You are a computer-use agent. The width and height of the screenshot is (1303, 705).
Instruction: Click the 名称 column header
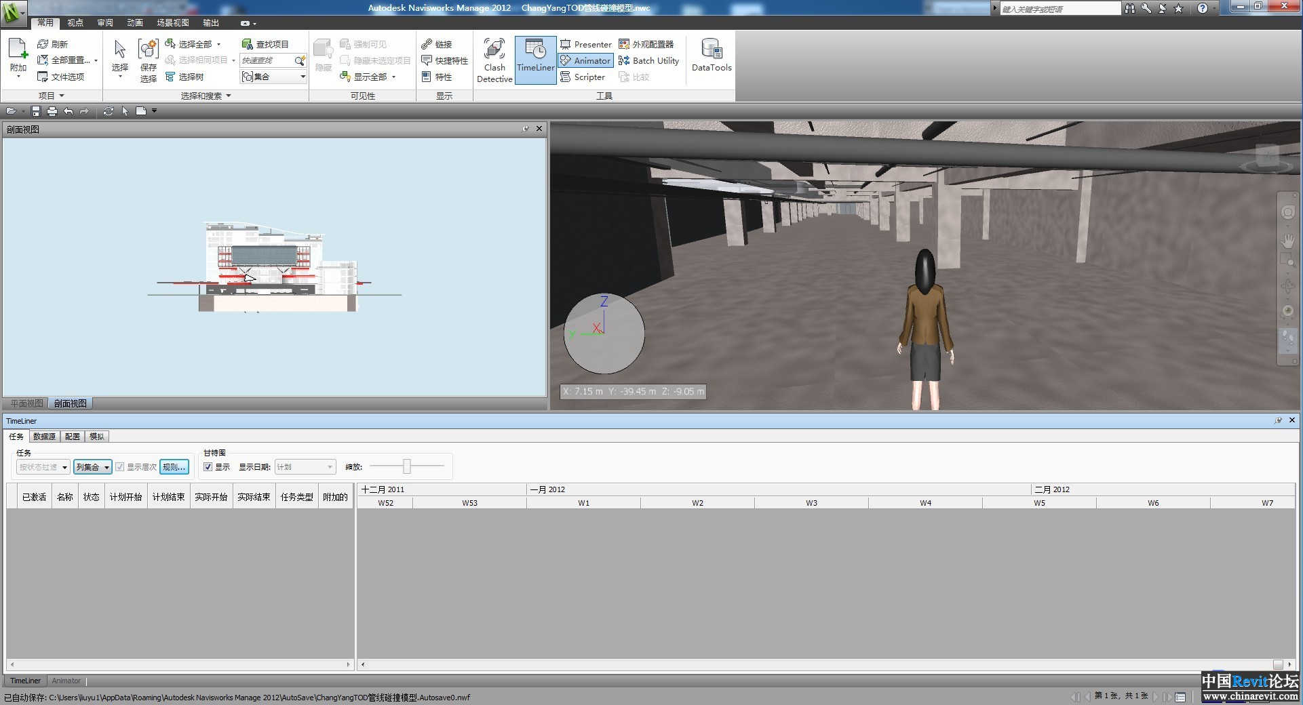pyautogui.click(x=65, y=497)
